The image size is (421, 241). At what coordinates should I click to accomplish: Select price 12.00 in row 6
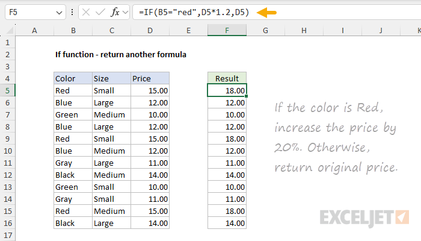point(150,103)
